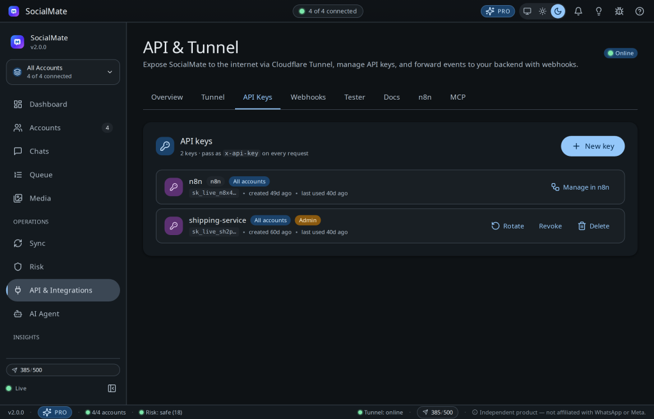Open Queue in the sidebar
Screen dimensions: 654x419
(63, 175)
